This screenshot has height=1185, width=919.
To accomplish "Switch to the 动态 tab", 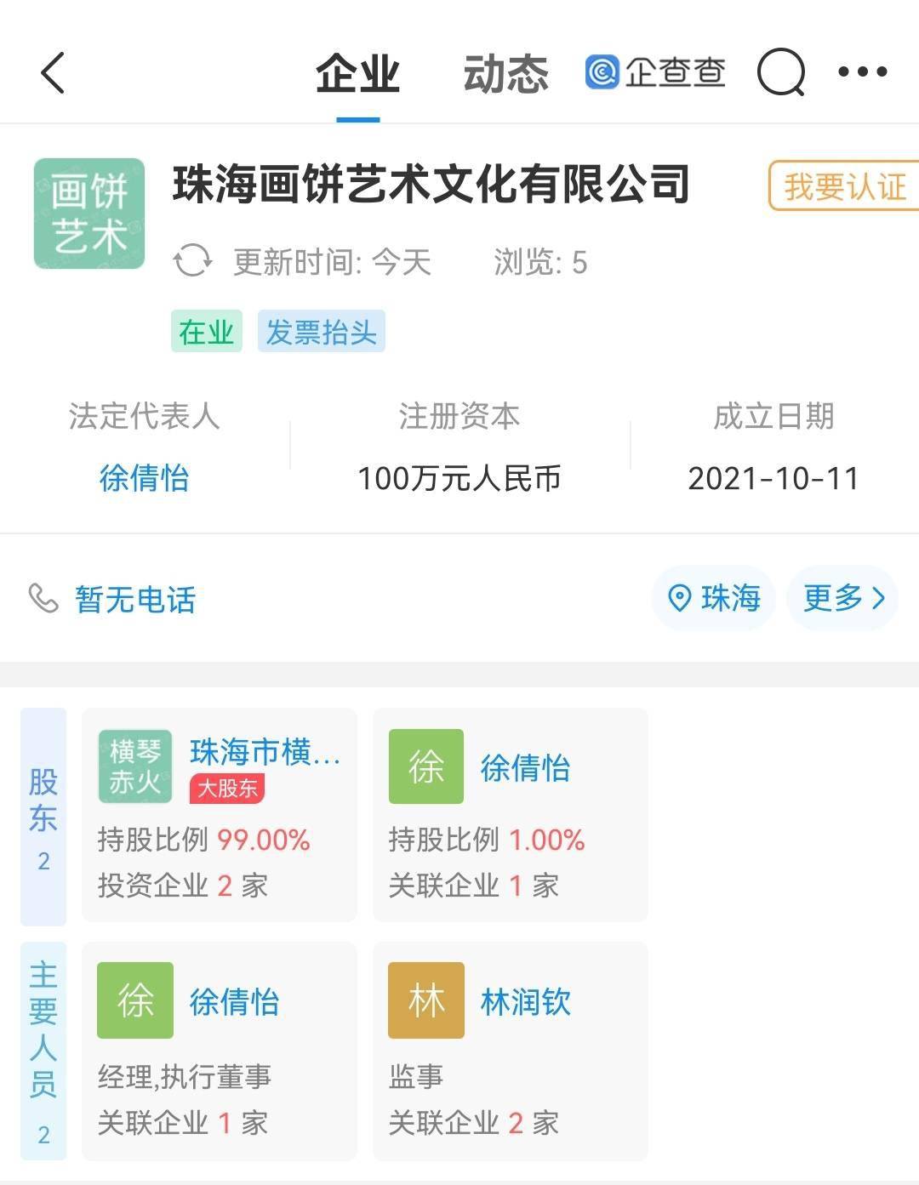I will click(x=505, y=73).
